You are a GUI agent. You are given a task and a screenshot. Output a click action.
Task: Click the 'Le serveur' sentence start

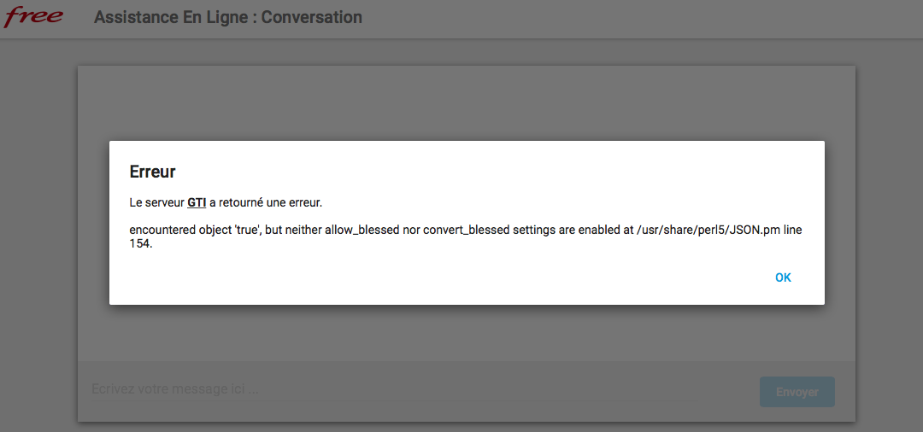tap(156, 202)
